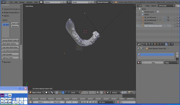Click the Calculate Splint Base button

click(x=10, y=47)
